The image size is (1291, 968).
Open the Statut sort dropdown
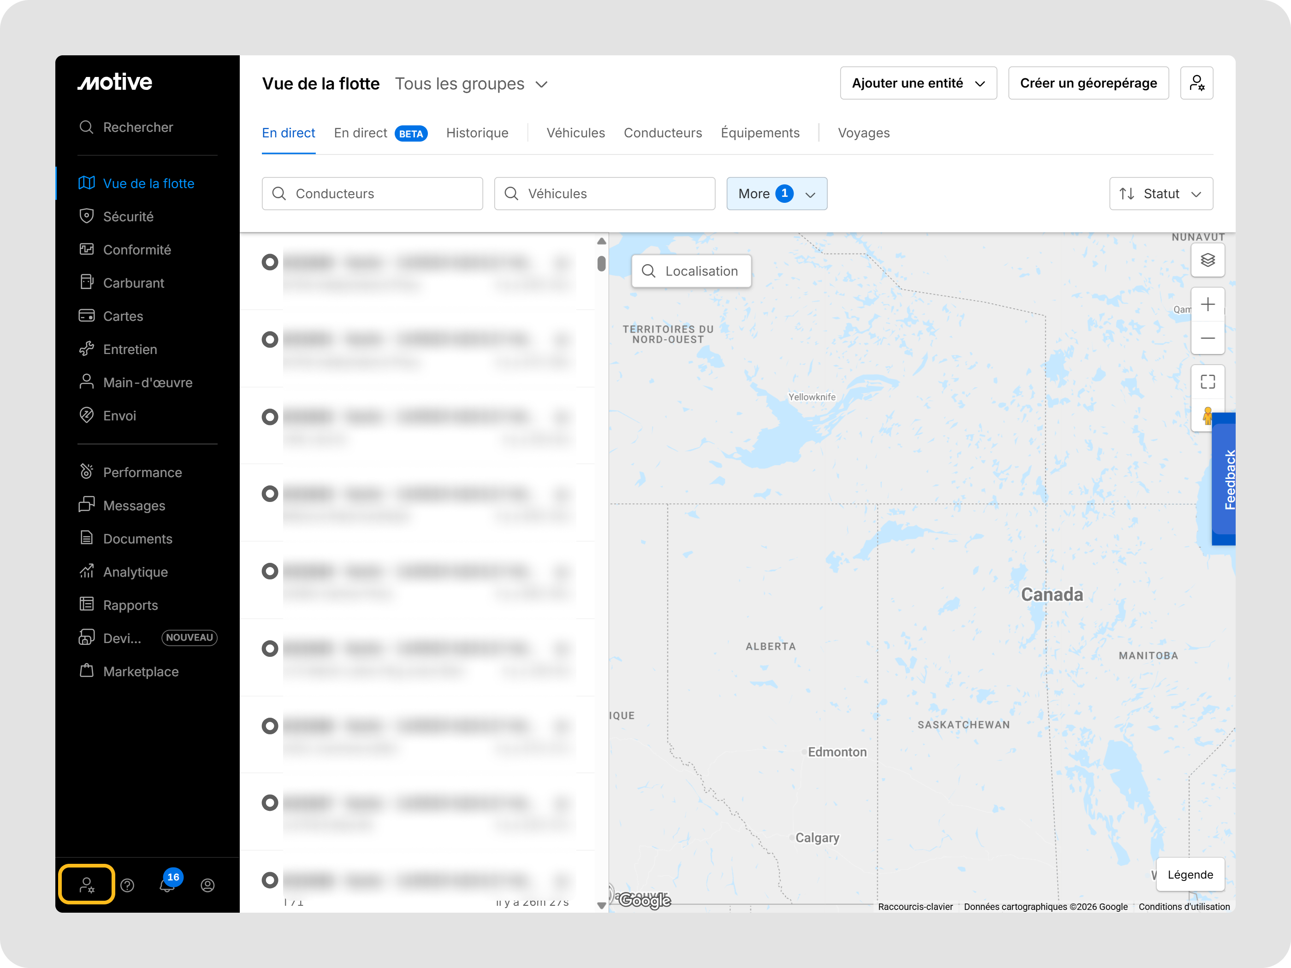click(1160, 194)
